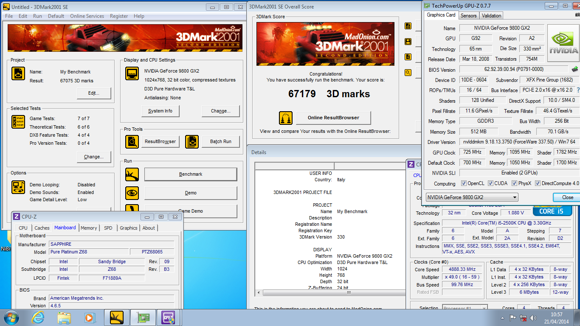Click the Game Demo button
The image size is (580, 326).
tap(191, 211)
